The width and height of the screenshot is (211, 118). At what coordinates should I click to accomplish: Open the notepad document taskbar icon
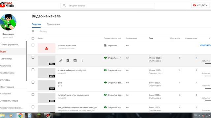[x=30, y=115]
